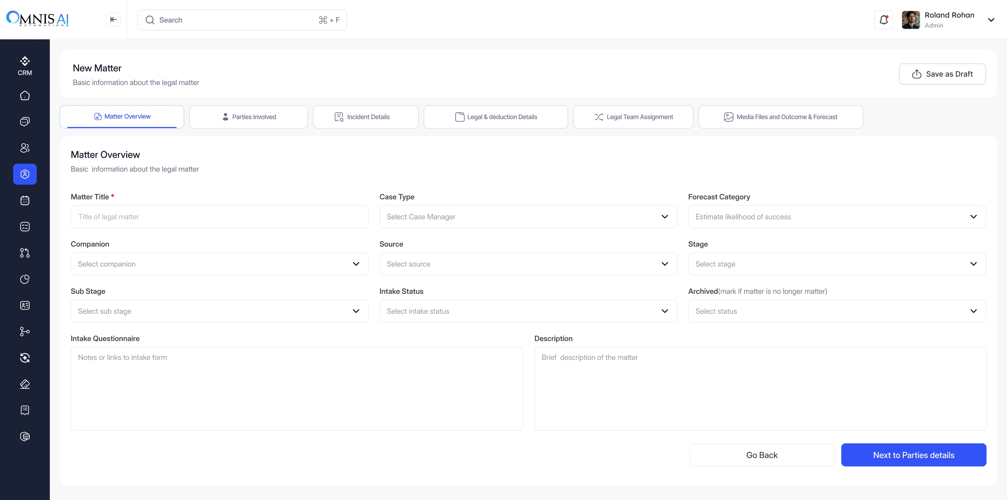Open the users group sidebar icon
Screen dimensions: 1007x500
coord(25,148)
